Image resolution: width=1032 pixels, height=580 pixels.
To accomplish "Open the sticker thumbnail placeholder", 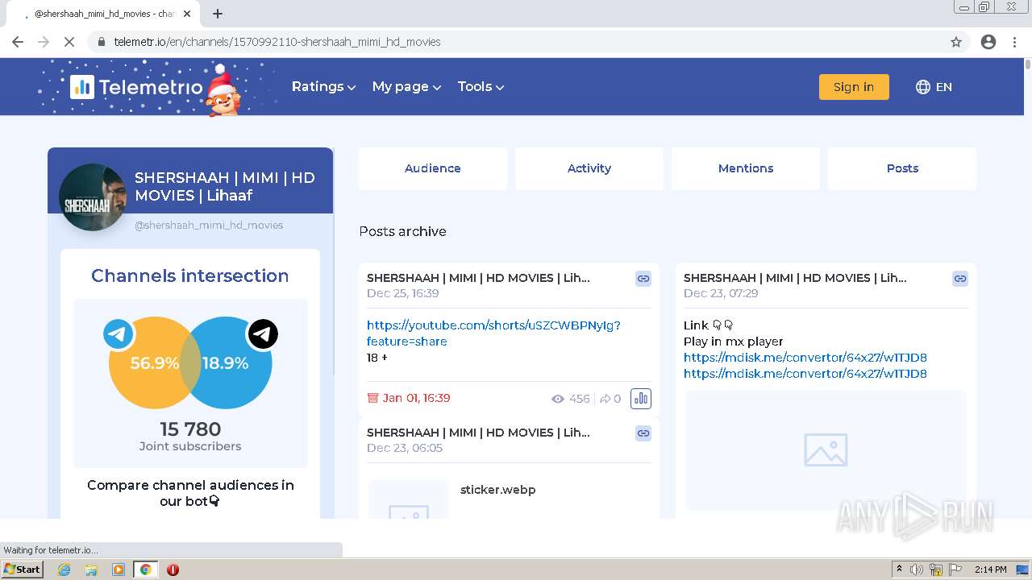I will coord(409,499).
